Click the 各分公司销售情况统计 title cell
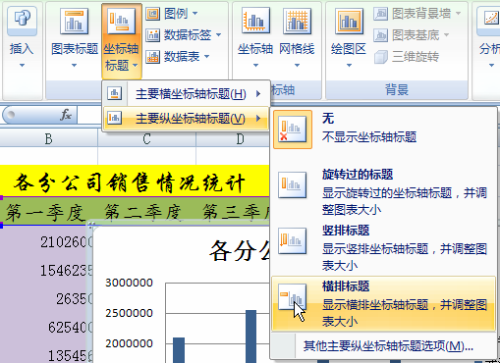The height and width of the screenshot is (363, 500). point(135,181)
